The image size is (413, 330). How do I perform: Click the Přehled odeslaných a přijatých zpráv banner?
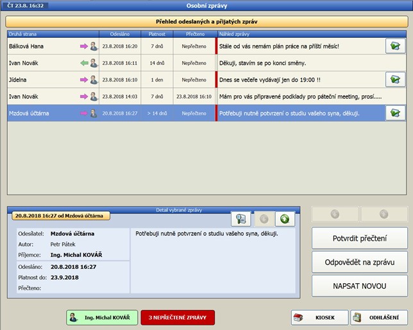point(206,22)
